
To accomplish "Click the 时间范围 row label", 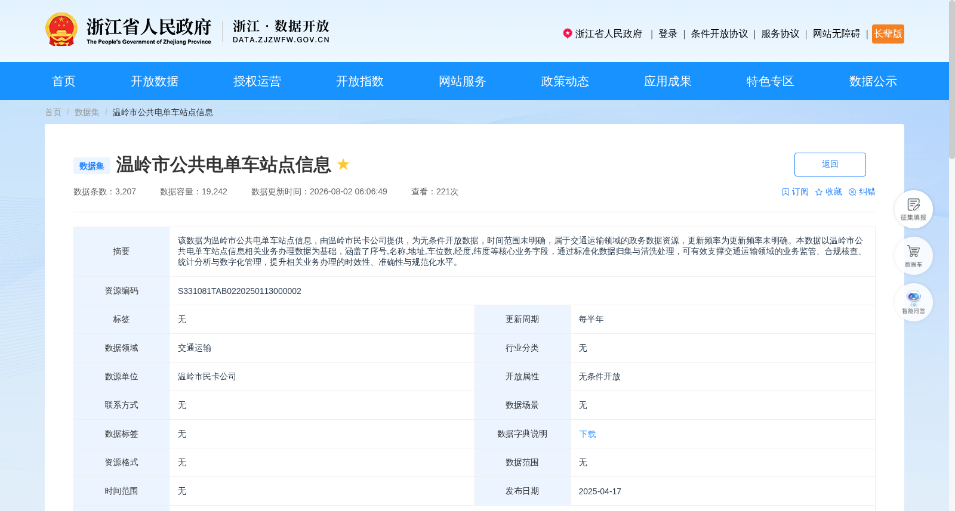I will 121,491.
